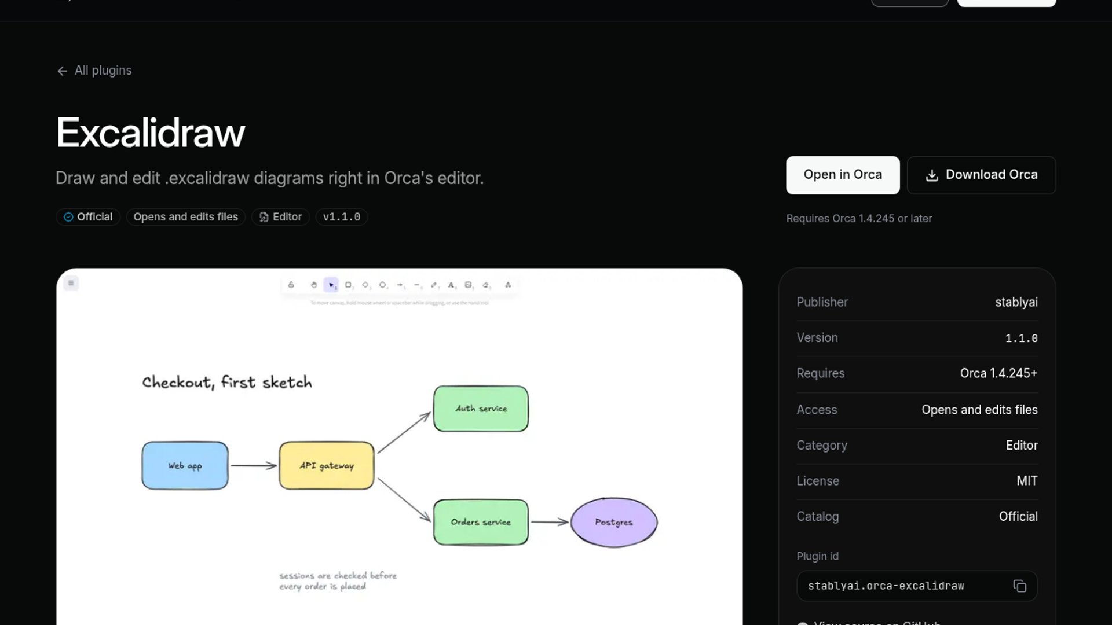1112x625 pixels.
Task: Click the download icon in Download Orca
Action: [931, 175]
